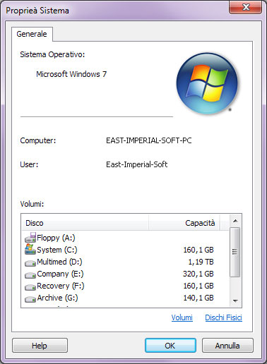Click the East-Imperial-Soft user name

136,164
